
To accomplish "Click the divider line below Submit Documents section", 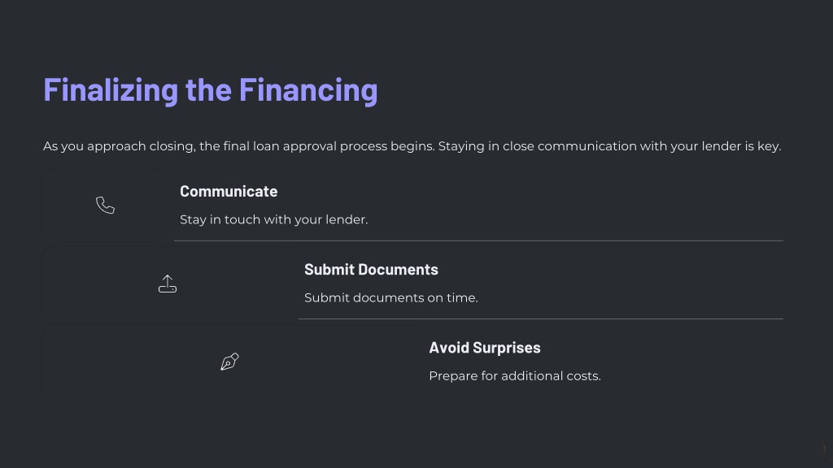I will click(x=541, y=318).
